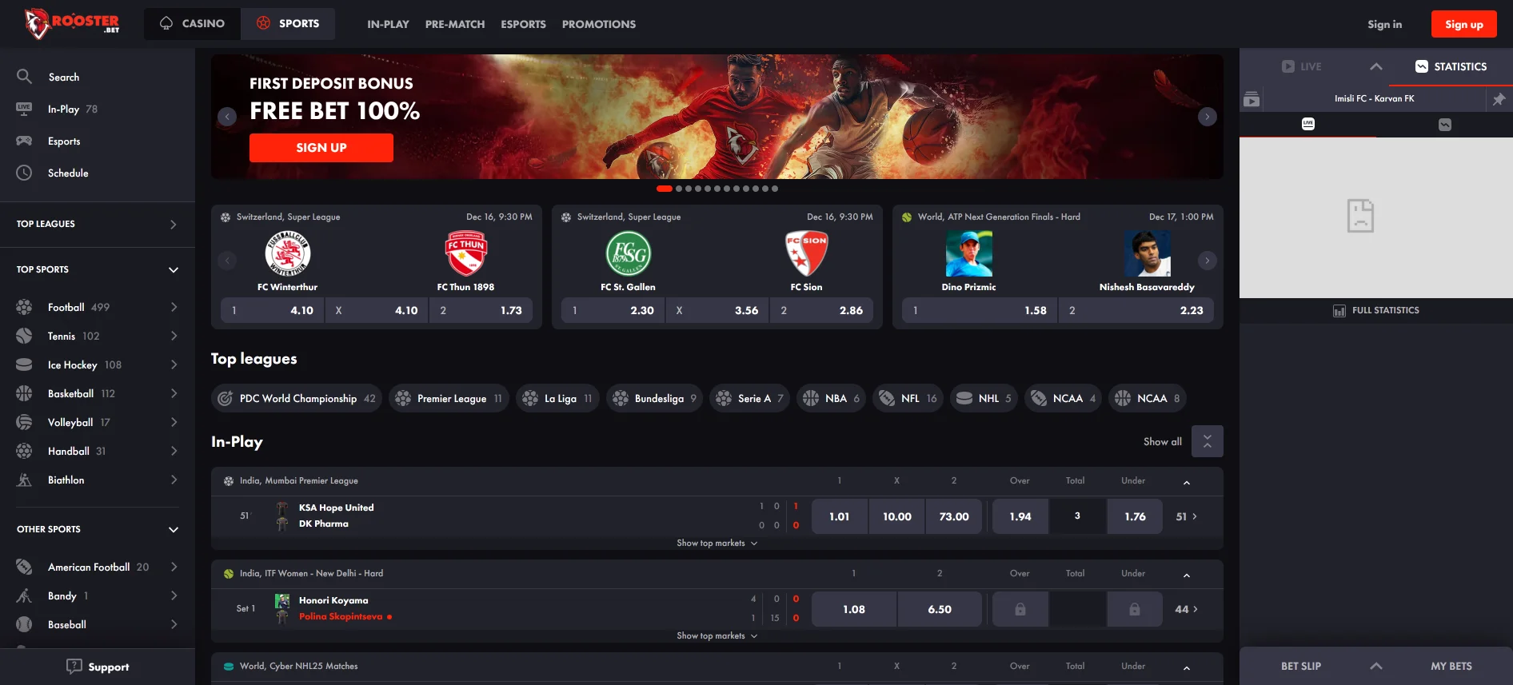
Task: Switch to the stats chart sub-tab icon
Action: [x=1444, y=124]
